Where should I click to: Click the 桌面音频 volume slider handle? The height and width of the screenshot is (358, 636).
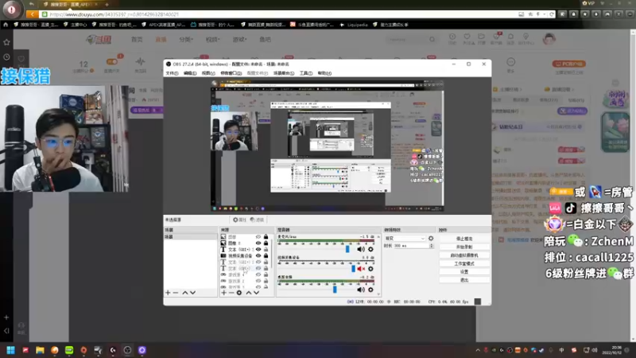tap(335, 289)
